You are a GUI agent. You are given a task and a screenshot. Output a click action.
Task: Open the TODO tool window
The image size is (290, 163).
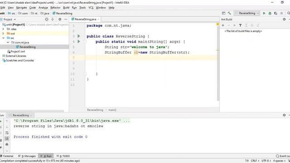pos(63,156)
